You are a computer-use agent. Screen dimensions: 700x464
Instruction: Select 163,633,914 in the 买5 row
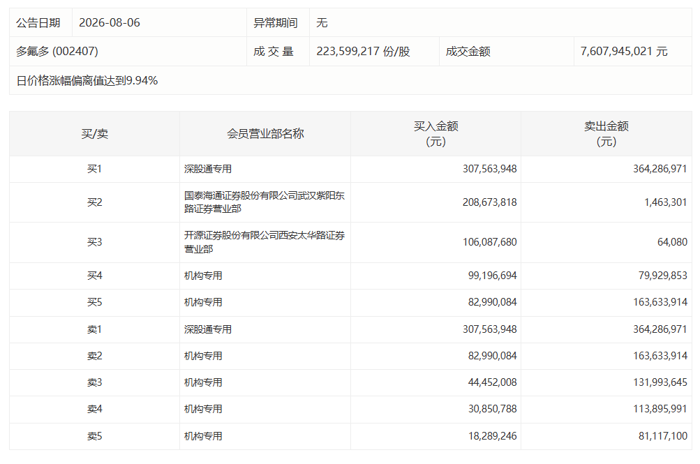tap(660, 303)
